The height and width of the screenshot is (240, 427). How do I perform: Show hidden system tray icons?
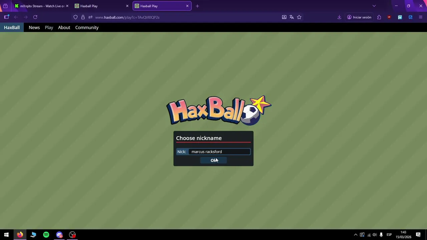tap(356, 235)
